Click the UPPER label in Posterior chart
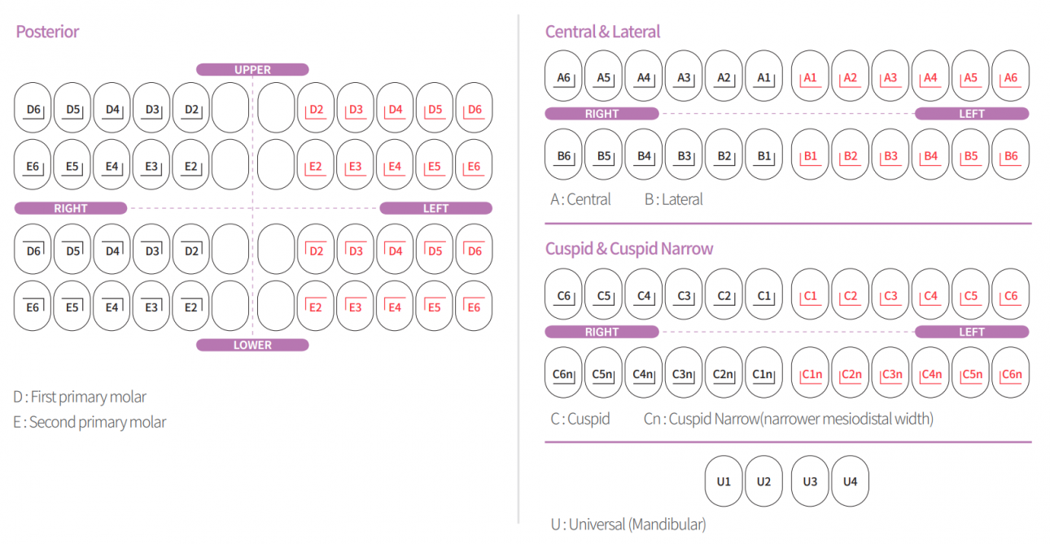This screenshot has width=1050, height=544. [x=252, y=70]
